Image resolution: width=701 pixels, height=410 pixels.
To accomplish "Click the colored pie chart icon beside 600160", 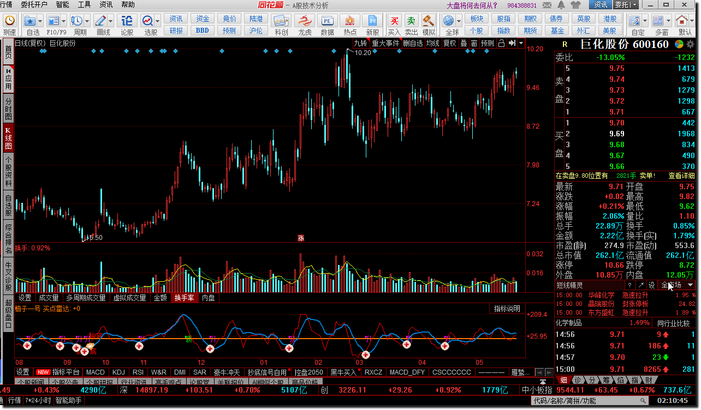I will tap(679, 44).
